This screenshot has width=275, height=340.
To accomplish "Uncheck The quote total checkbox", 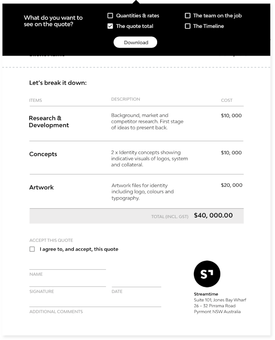I will click(x=110, y=26).
